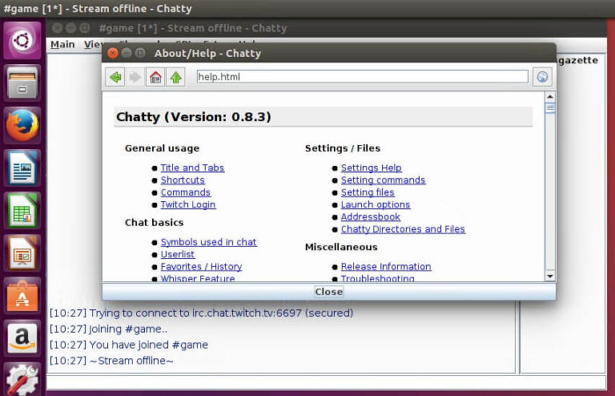This screenshot has height=396, width=615.
Task: Click the web browser icon beside address field
Action: point(542,77)
